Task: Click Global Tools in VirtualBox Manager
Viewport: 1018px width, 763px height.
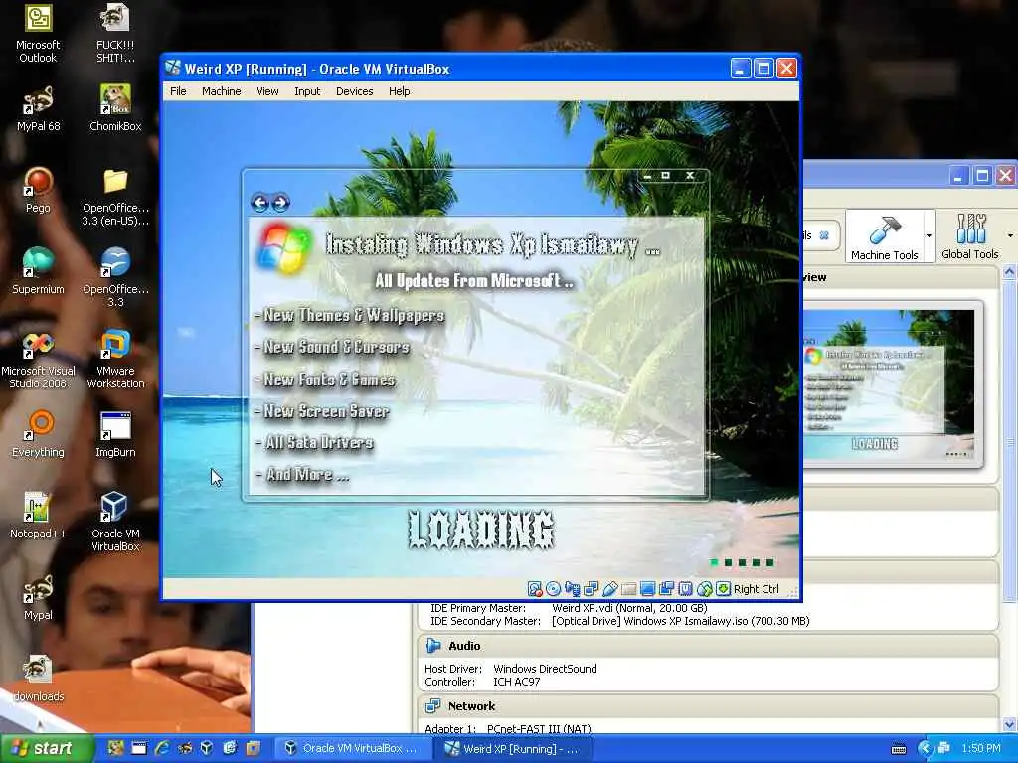Action: coord(970,236)
